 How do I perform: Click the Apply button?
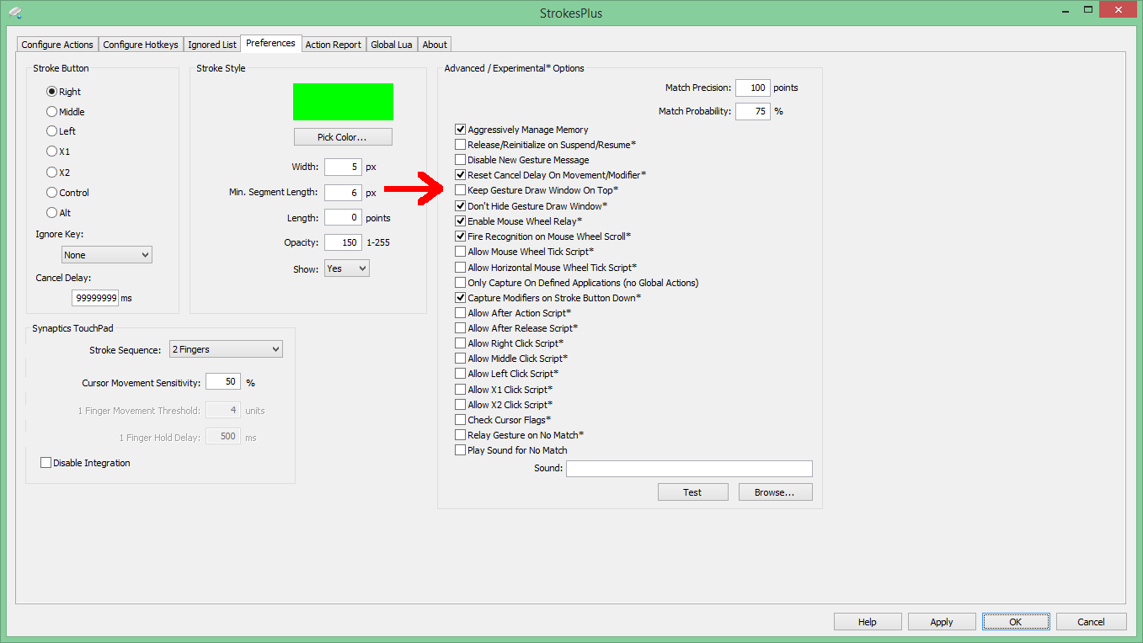click(x=942, y=622)
